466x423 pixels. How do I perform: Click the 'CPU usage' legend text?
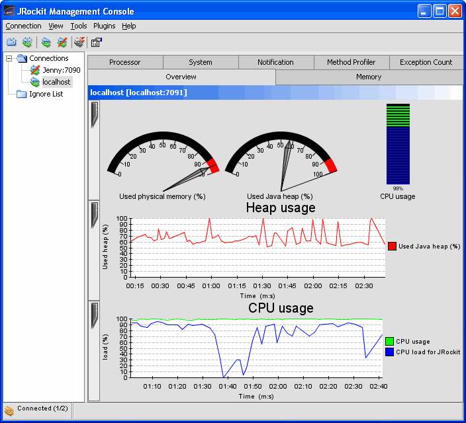pyautogui.click(x=413, y=342)
